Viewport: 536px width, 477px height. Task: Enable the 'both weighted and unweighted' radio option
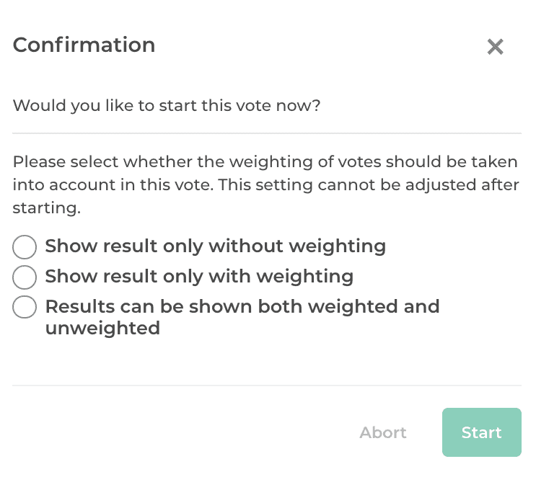click(25, 307)
